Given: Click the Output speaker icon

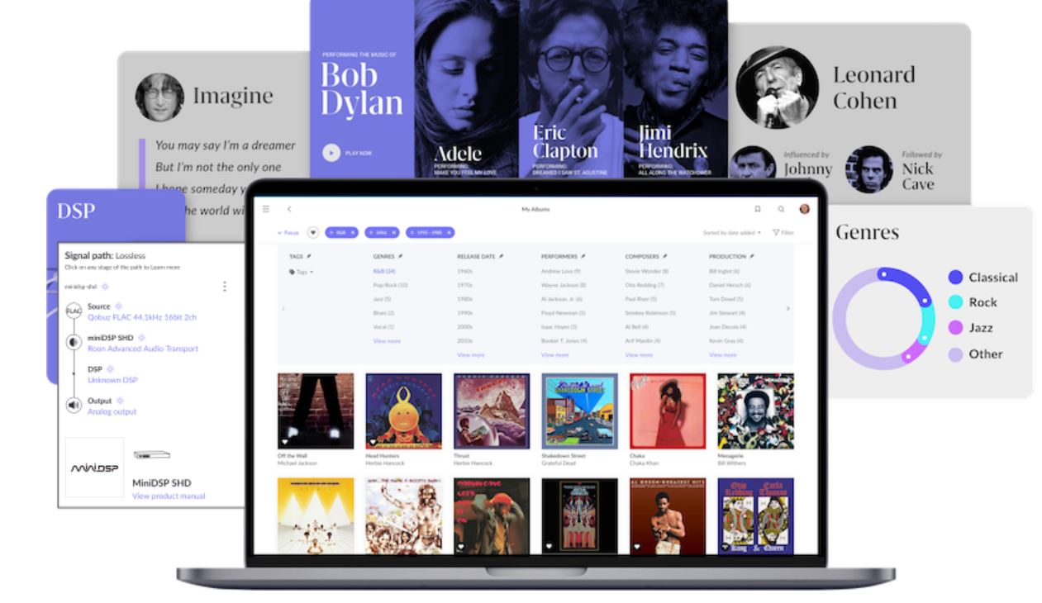Looking at the screenshot, I should tap(73, 405).
